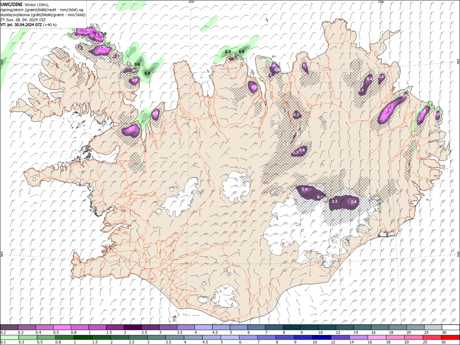Pick the rain legend swatch between 7 and 8
Viewport: 460px width, 345px height.
pos(266,337)
